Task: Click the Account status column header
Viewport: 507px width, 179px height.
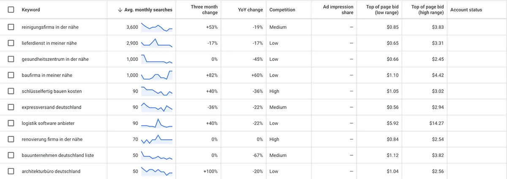Action: 466,10
